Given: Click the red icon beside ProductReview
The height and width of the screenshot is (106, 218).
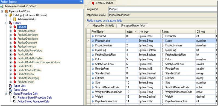Looking at the screenshot, I should tap(15, 74).
